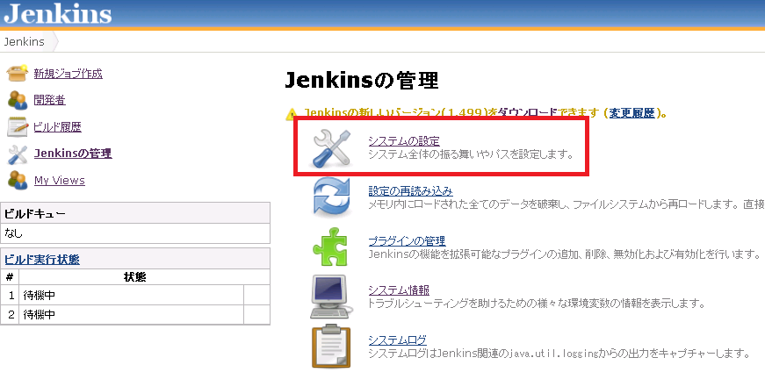Click the なし text in build queue
This screenshot has width=765, height=372.
point(14,233)
